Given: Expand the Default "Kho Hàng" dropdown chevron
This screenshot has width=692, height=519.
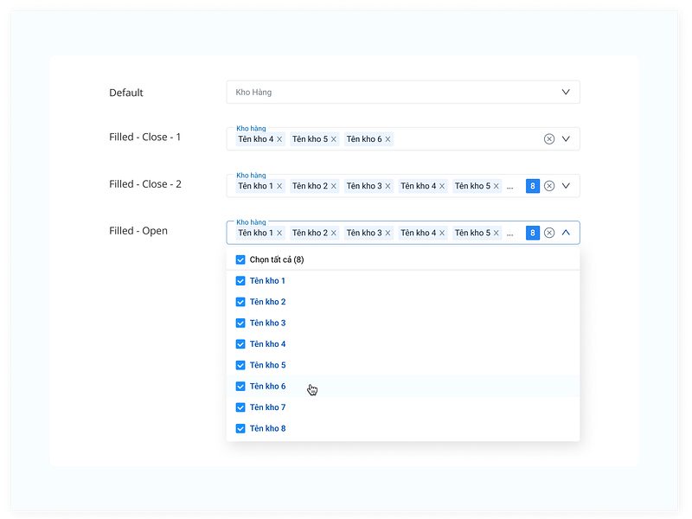Looking at the screenshot, I should [x=566, y=92].
